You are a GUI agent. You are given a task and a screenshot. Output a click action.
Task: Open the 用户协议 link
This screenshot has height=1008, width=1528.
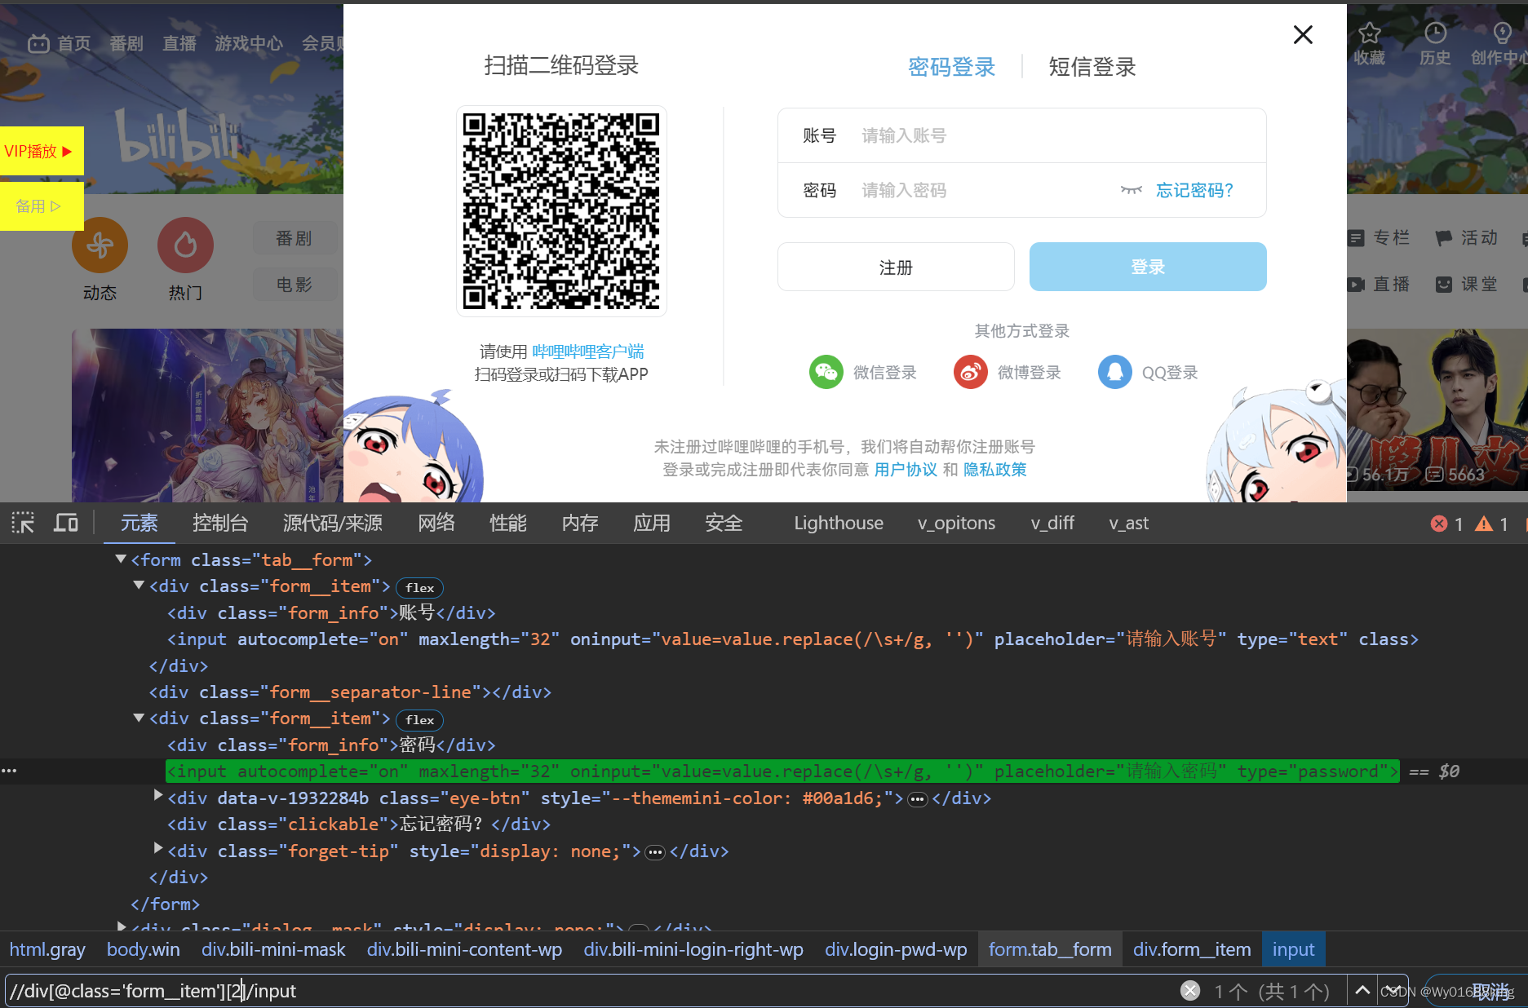point(906,470)
